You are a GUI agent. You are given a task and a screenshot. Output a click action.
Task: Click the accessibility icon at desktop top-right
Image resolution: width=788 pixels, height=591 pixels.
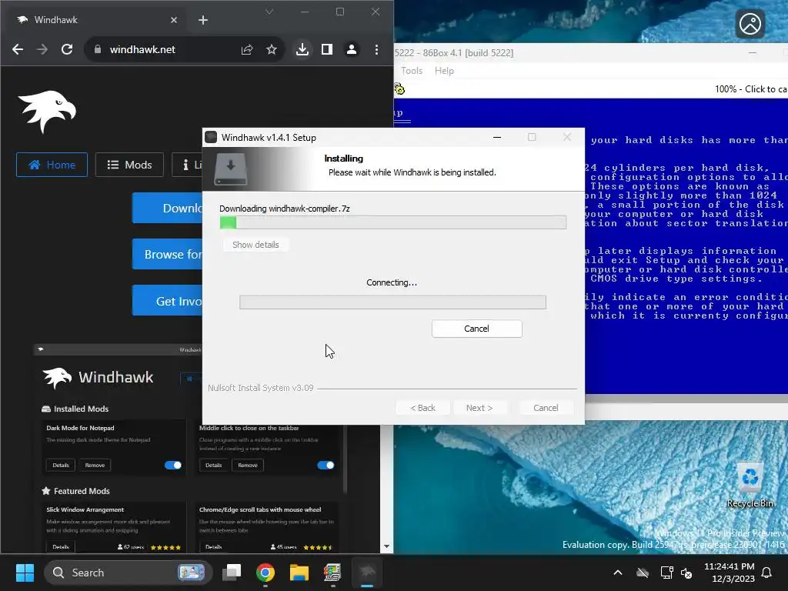click(x=750, y=24)
